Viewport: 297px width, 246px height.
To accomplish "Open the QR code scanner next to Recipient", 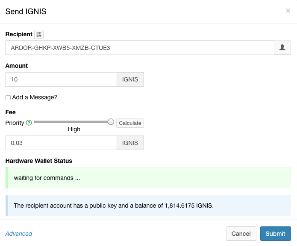I will [x=39, y=35].
